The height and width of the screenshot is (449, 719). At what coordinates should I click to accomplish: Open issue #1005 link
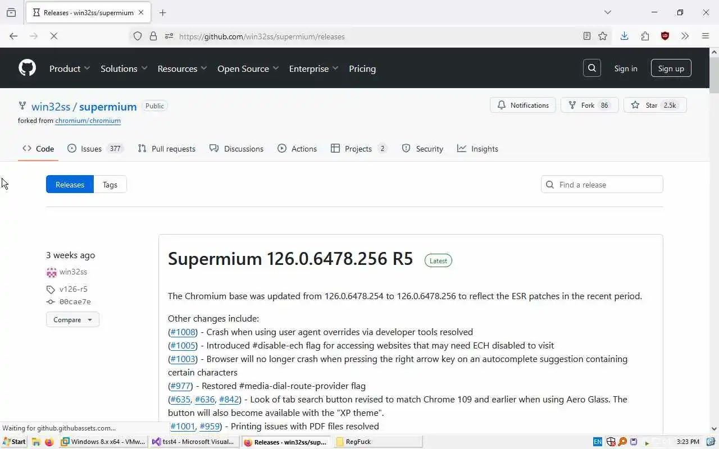click(x=183, y=345)
